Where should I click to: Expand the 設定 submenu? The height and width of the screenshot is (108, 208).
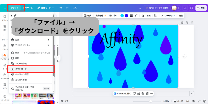30,40
